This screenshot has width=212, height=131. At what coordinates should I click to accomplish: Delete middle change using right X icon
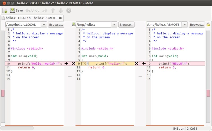pos(136,64)
